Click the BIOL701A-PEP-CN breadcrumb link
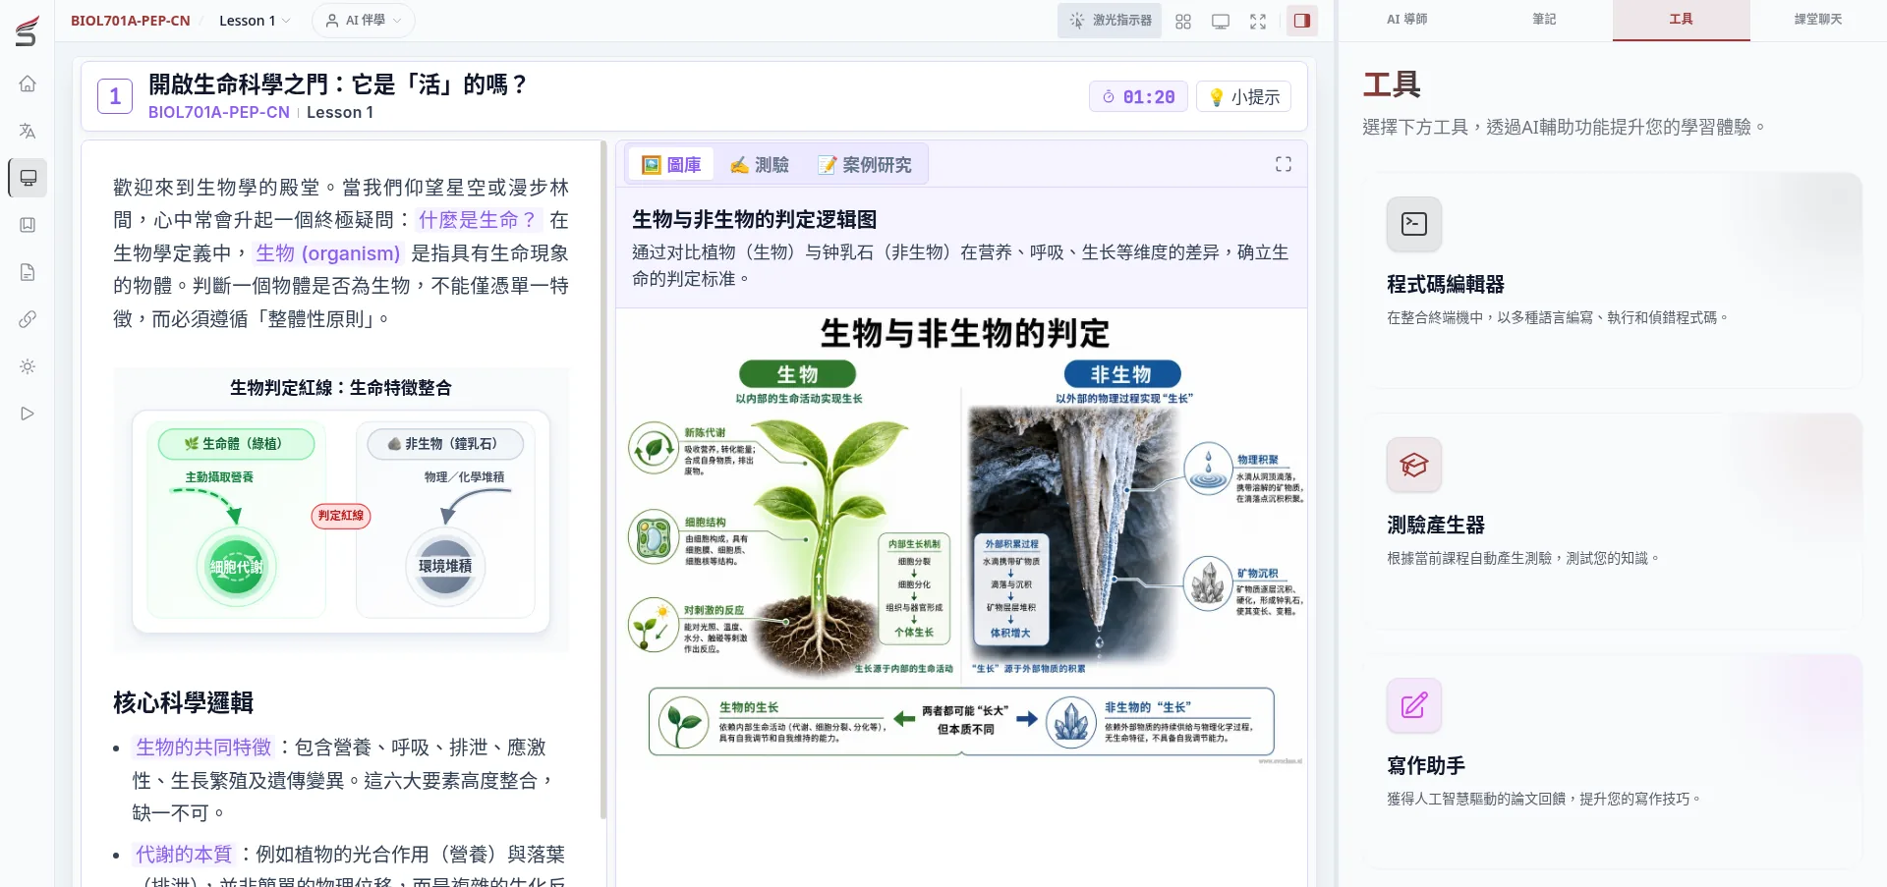The image size is (1887, 887). 131,21
